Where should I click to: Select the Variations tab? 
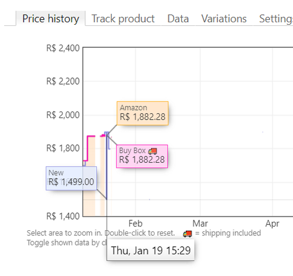pos(224,19)
